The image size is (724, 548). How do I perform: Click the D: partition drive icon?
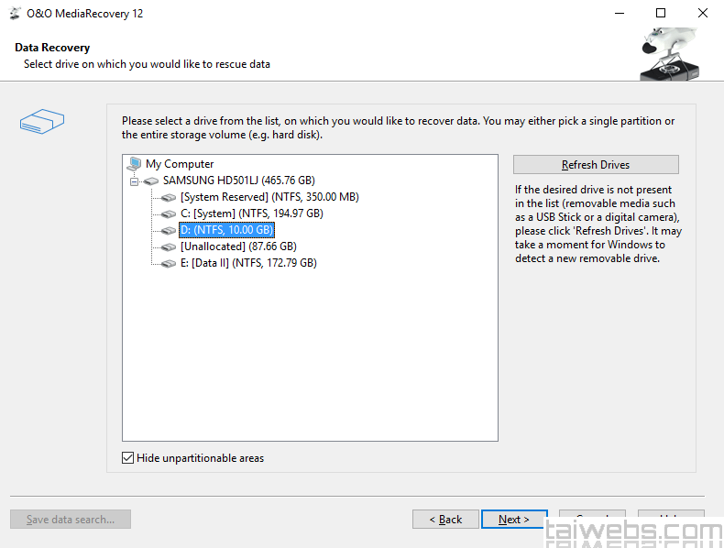[x=169, y=230]
